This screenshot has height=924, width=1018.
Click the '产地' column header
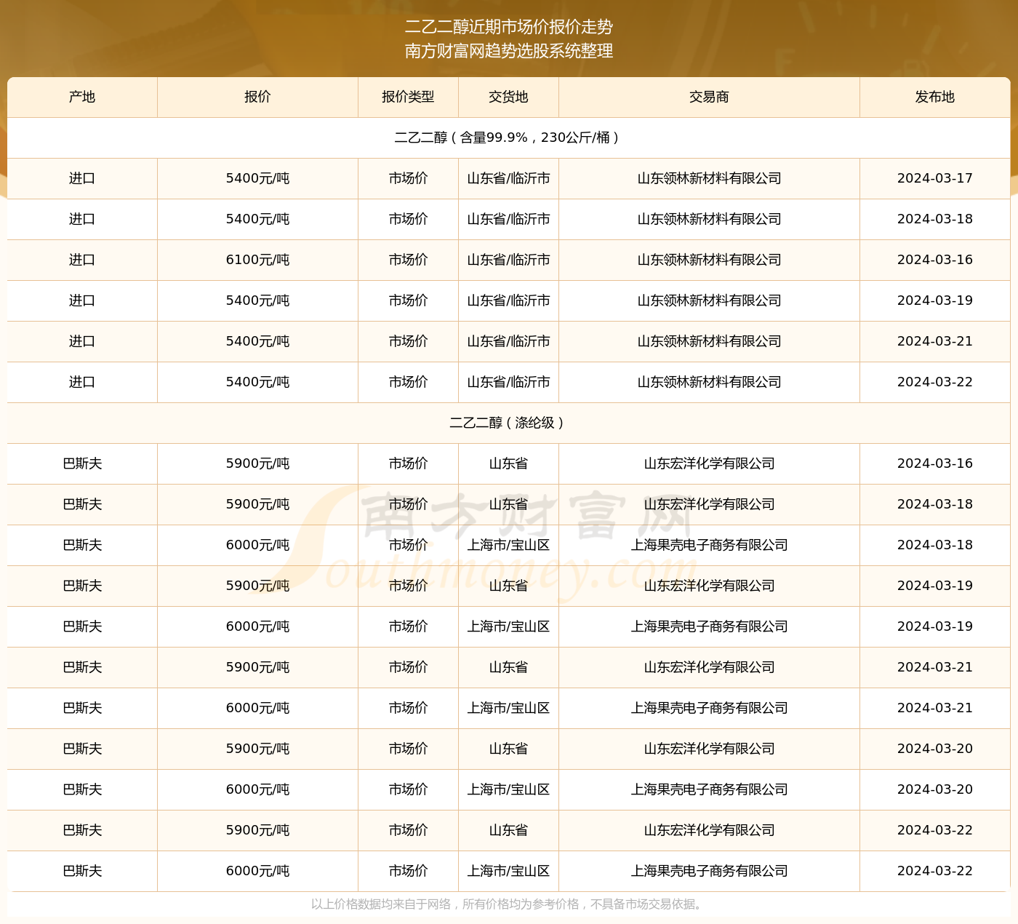coord(82,97)
